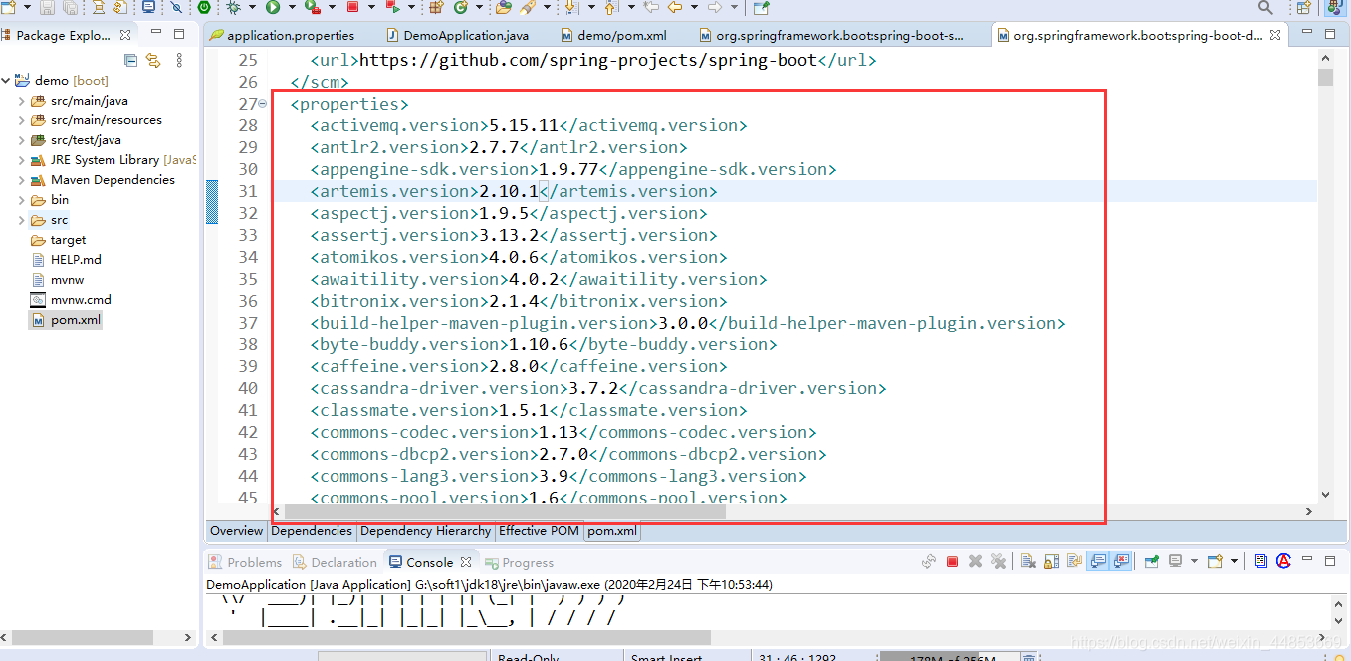
Task: Click the Skip All Breakpoints icon
Action: [x=176, y=7]
